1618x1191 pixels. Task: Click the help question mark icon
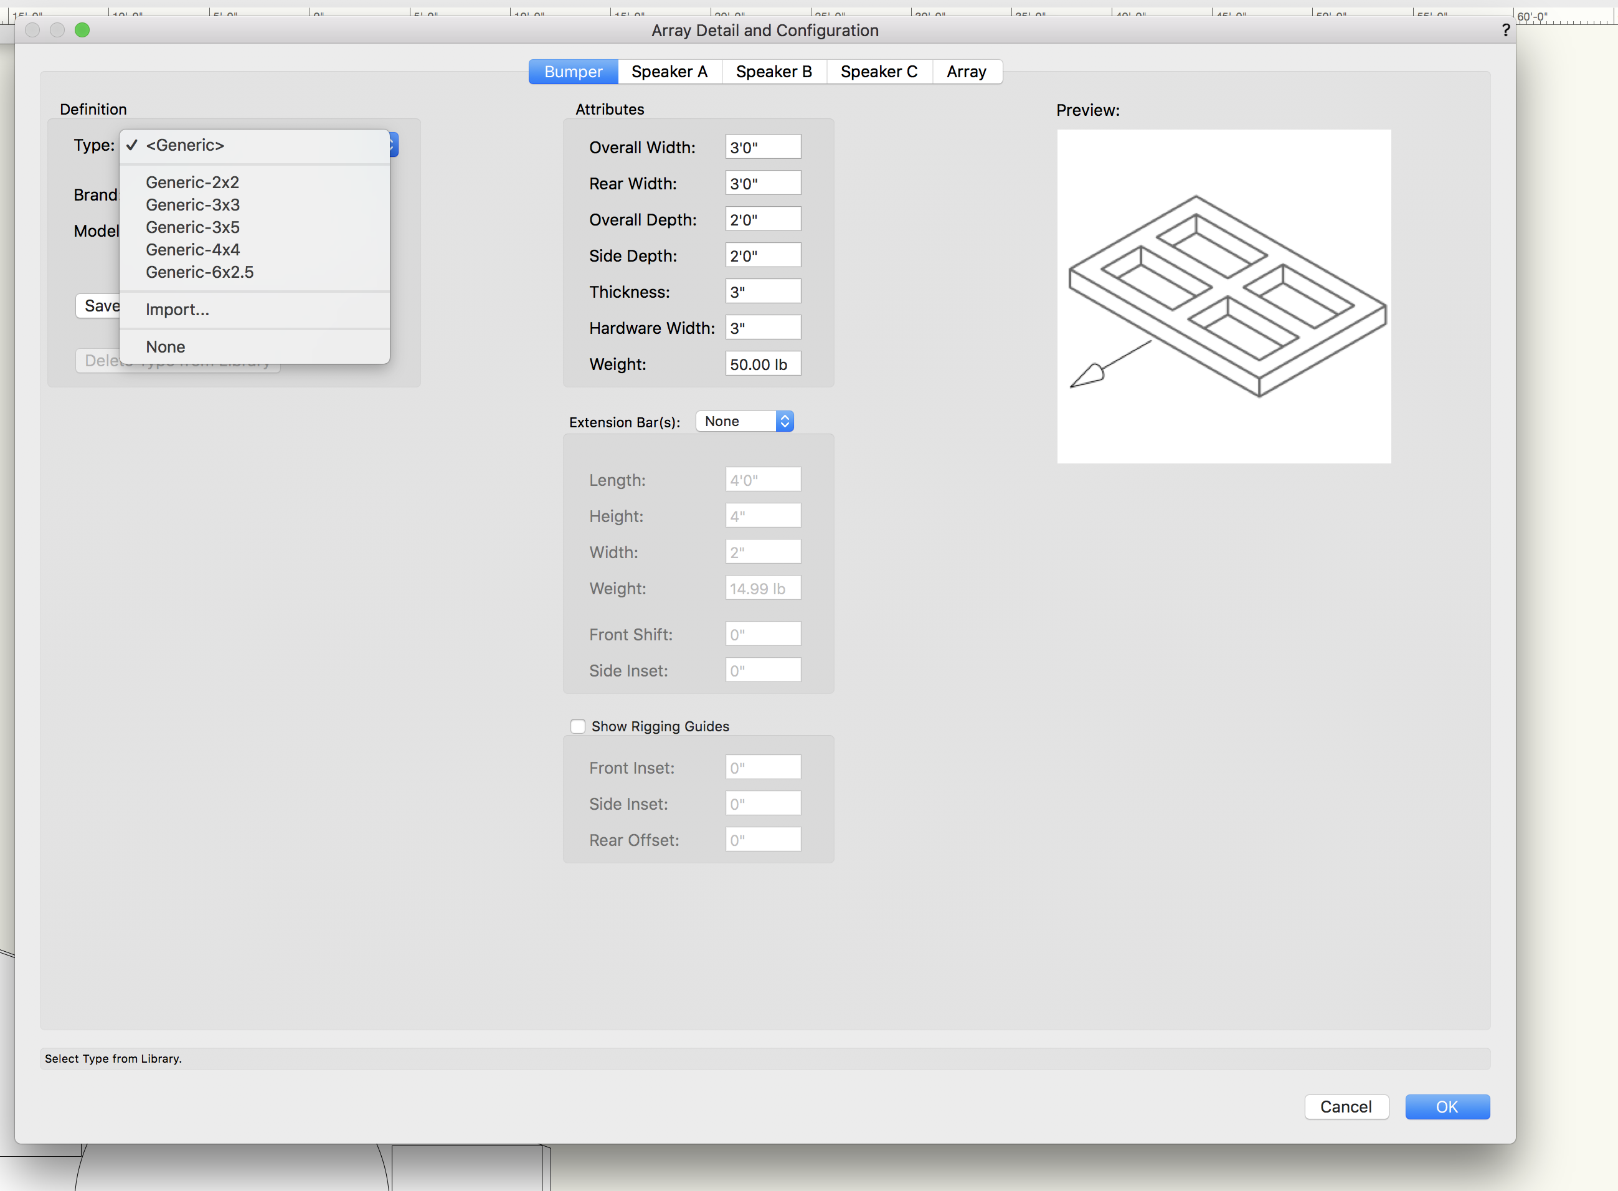click(x=1505, y=31)
